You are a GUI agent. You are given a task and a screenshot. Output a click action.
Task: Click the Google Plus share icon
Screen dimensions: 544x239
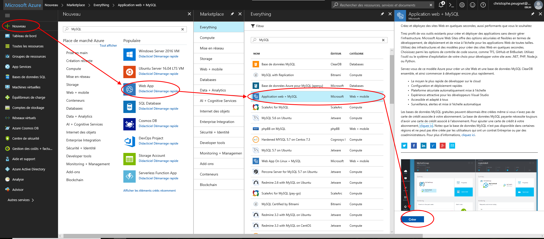(442, 146)
